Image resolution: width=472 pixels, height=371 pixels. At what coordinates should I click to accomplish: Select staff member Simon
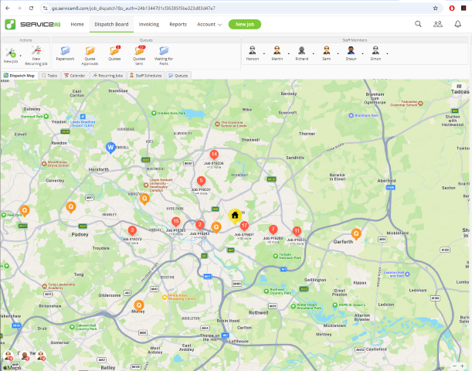[375, 53]
